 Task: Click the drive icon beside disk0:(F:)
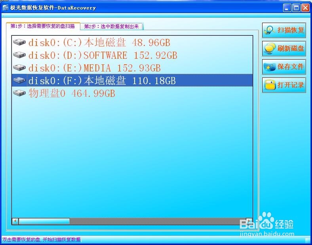point(19,80)
